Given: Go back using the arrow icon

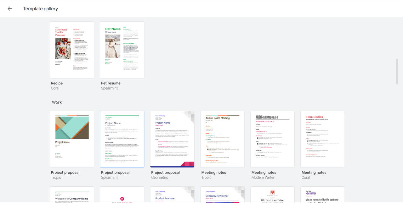Looking at the screenshot, I should pyautogui.click(x=10, y=9).
